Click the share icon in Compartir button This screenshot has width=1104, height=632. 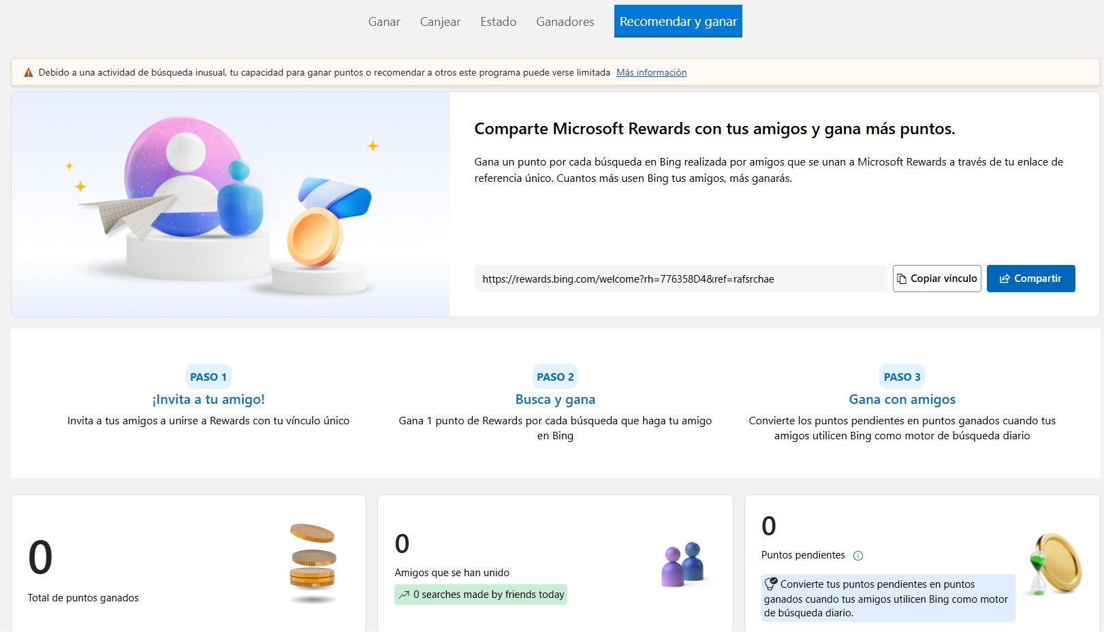coord(1005,279)
